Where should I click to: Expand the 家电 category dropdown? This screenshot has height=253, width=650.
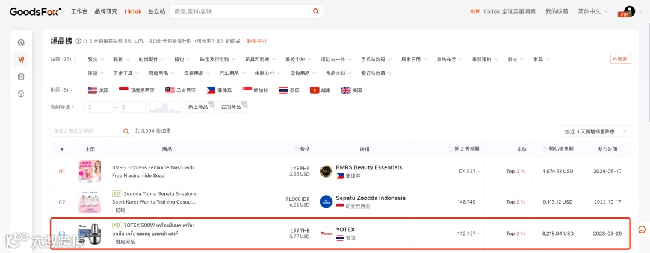pos(516,60)
